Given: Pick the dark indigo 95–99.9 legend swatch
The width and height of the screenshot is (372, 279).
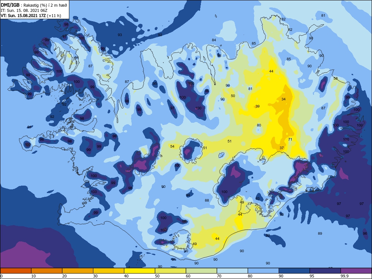Looking at the screenshot, I should point(325,271).
